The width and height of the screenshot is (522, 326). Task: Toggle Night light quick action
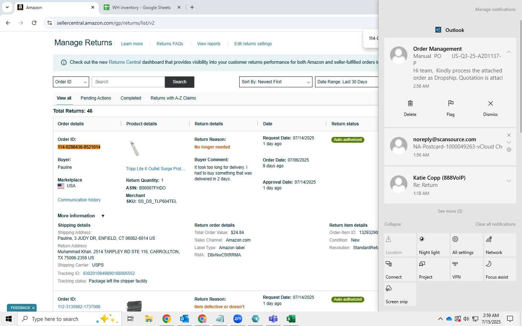[434, 245]
